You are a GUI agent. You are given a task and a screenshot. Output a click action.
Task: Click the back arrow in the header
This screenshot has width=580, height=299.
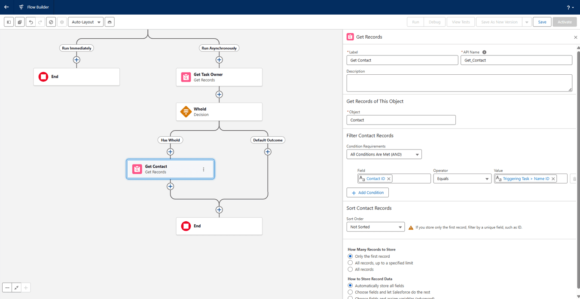click(x=6, y=7)
